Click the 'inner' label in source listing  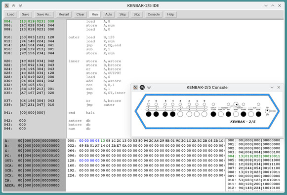[74, 61]
